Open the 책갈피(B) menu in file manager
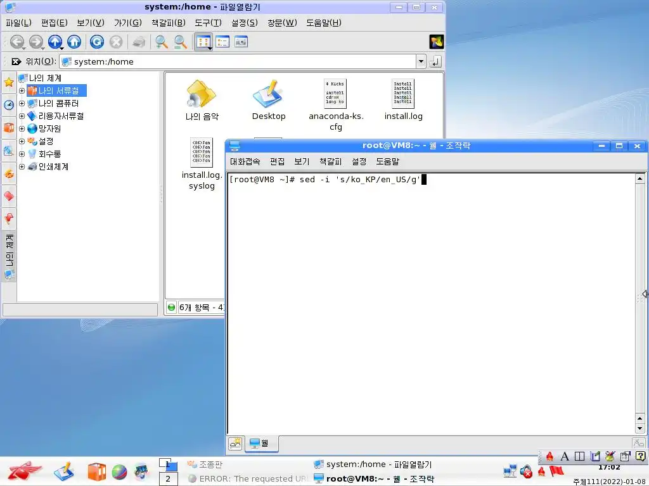 tap(168, 23)
